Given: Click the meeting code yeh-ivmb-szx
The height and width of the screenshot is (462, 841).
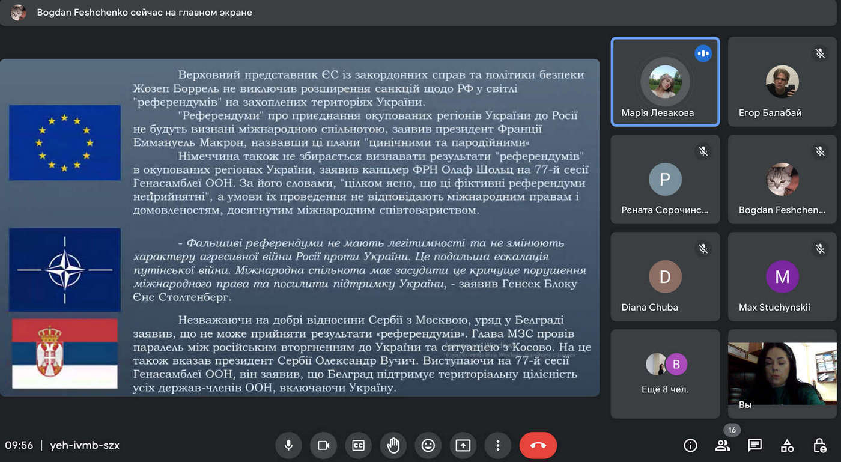Looking at the screenshot, I should 84,445.
